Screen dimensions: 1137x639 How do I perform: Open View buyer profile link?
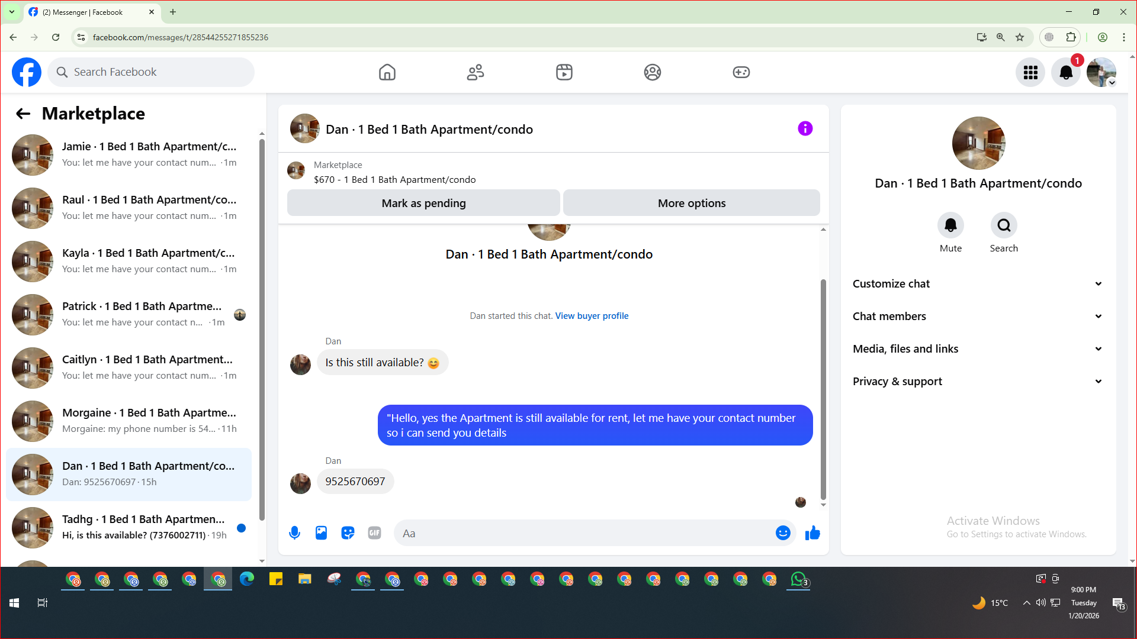click(592, 316)
